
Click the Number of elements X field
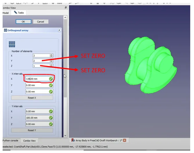tap(42, 55)
